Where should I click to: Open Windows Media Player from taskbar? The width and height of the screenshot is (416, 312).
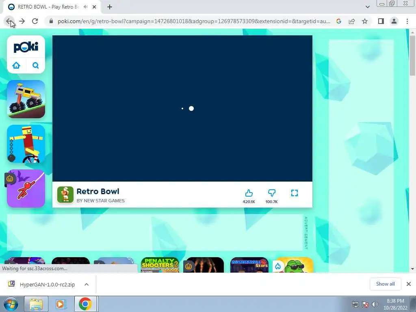(61, 304)
